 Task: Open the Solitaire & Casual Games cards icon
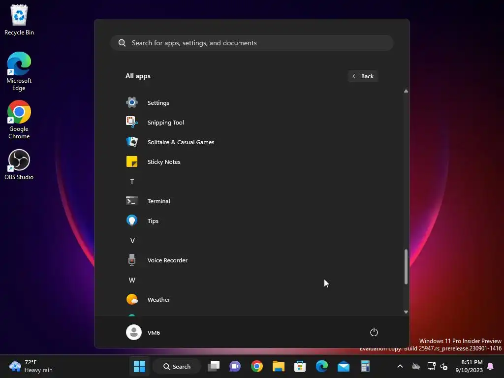(x=132, y=142)
